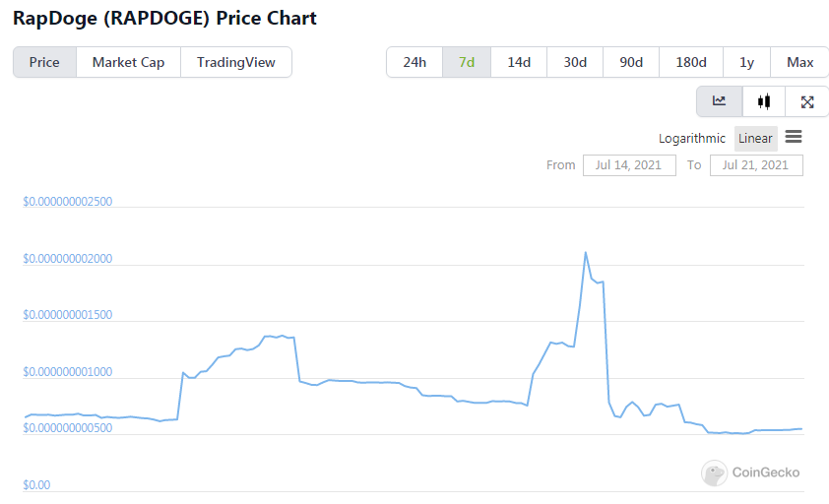The image size is (829, 504).
Task: Choose the 14d time range
Action: 519,62
